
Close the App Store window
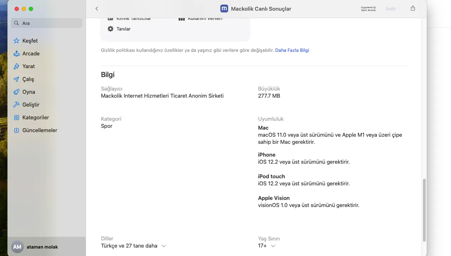(16, 9)
